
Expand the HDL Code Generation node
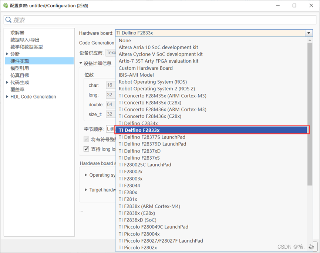pyautogui.click(x=7, y=97)
